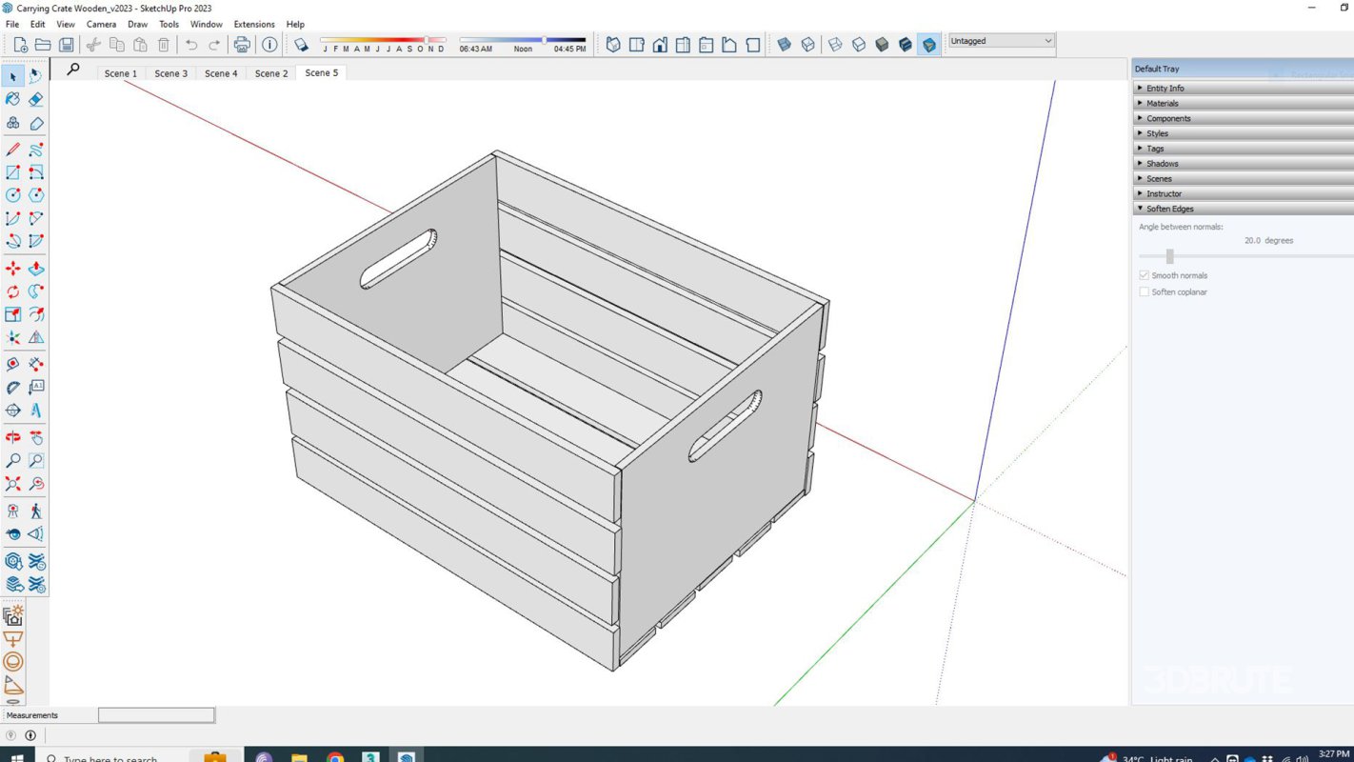Viewport: 1354px width, 762px height.
Task: Pick the Line drawing tool
Action: coord(12,150)
